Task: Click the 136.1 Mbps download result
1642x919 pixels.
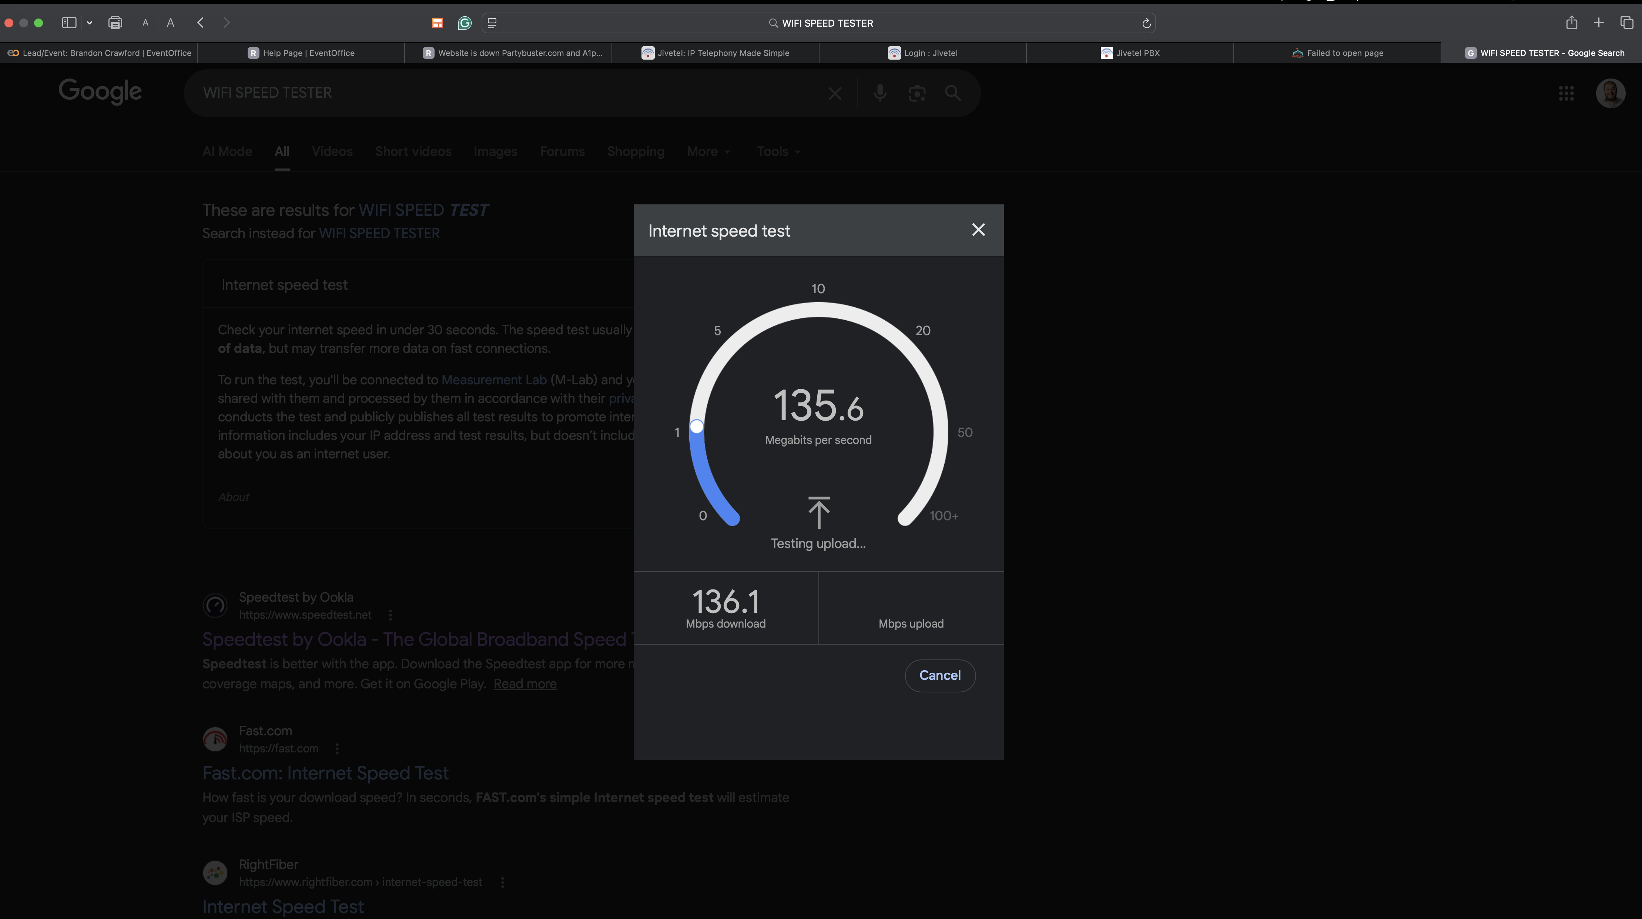Action: point(726,608)
